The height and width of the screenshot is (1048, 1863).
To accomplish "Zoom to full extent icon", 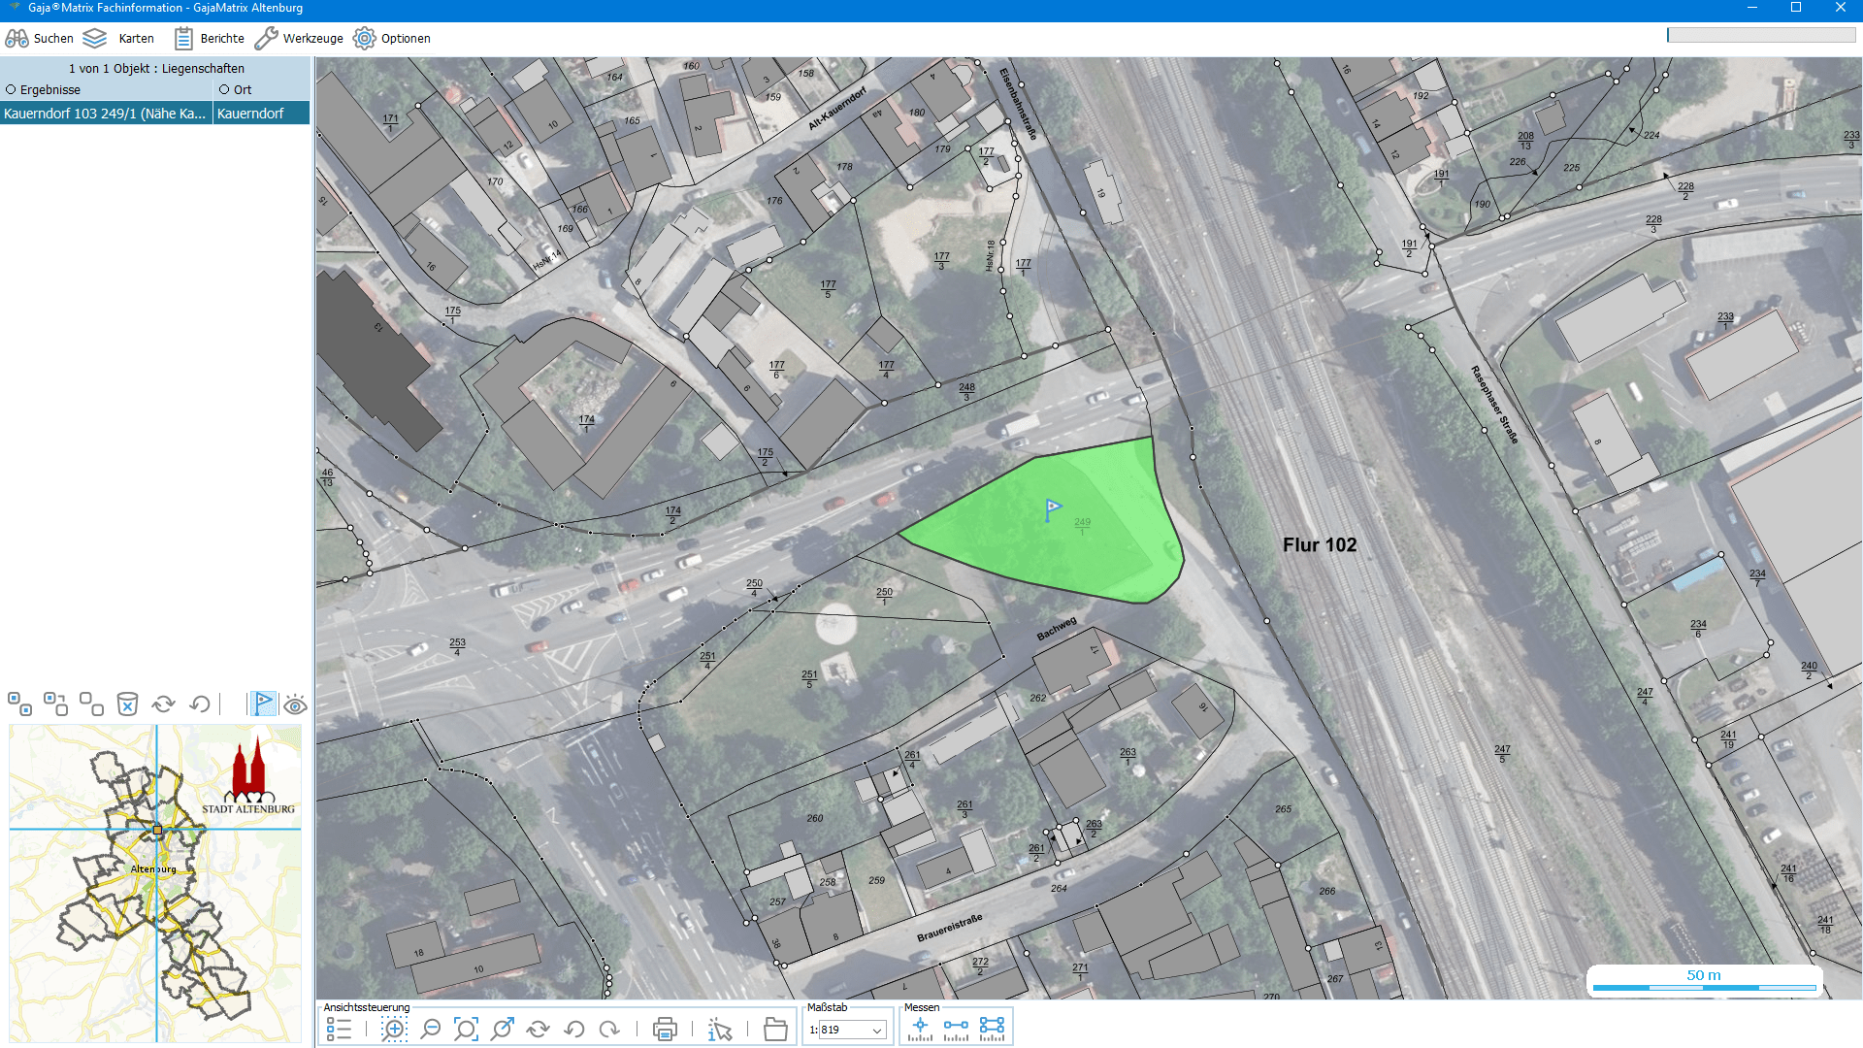I will click(x=466, y=1030).
